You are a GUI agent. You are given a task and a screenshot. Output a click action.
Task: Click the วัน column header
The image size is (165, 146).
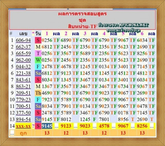click(x=38, y=34)
